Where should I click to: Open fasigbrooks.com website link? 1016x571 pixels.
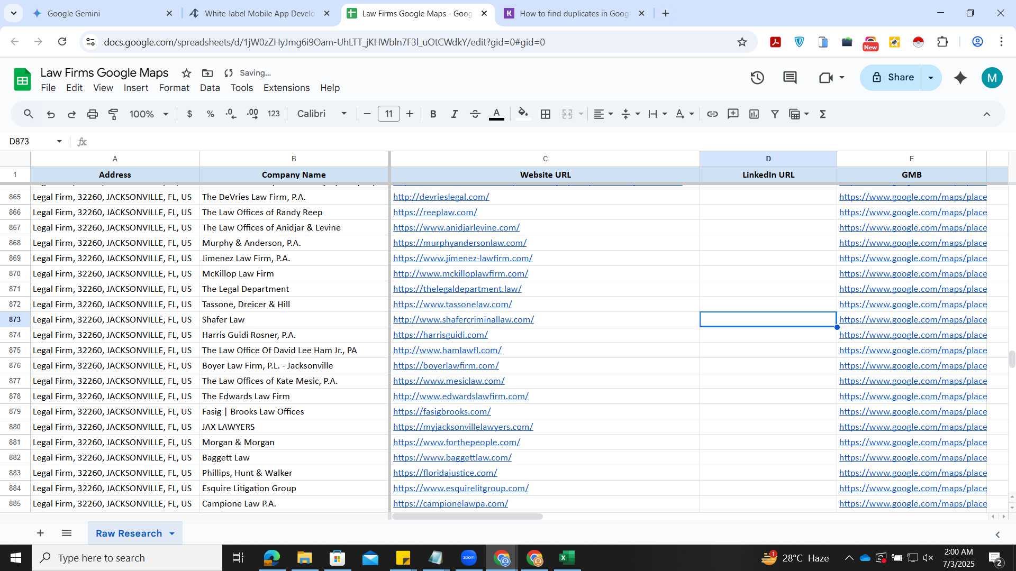tap(442, 411)
